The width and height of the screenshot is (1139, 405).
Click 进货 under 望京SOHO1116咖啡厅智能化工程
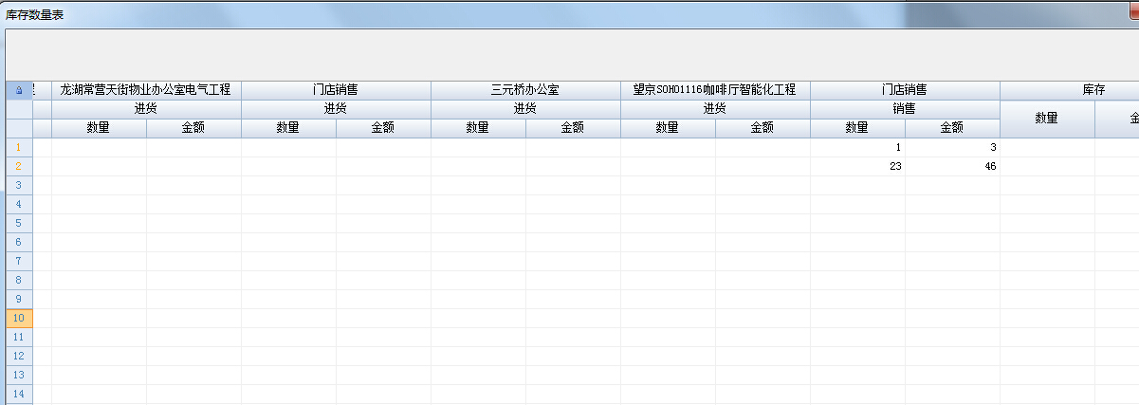click(x=715, y=109)
